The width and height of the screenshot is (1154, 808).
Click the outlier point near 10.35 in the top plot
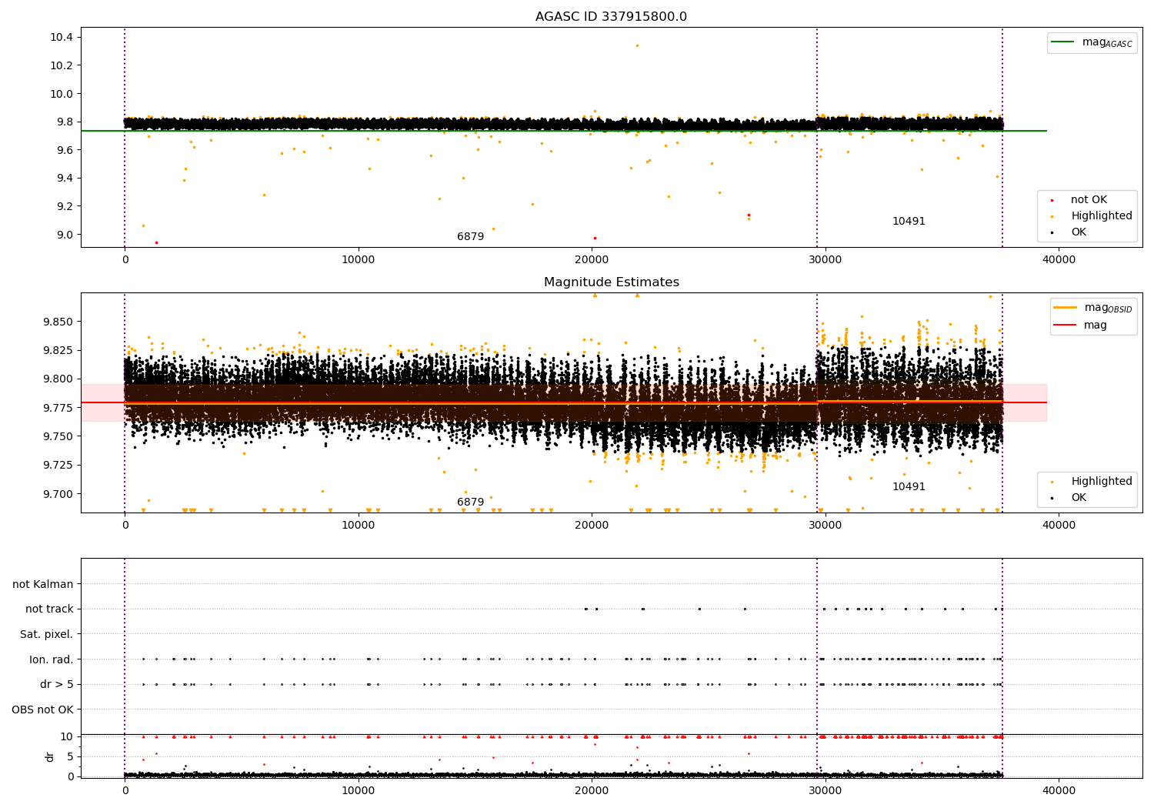pyautogui.click(x=637, y=45)
